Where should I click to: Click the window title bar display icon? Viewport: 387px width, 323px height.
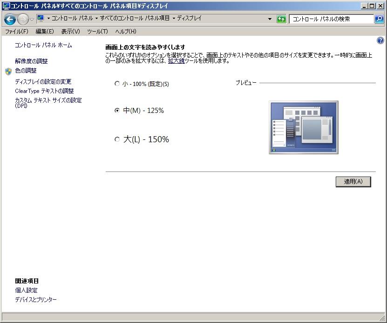pyautogui.click(x=6, y=6)
